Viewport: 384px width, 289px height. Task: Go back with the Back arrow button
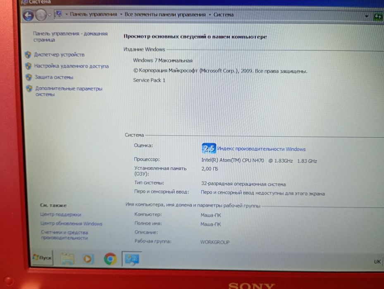pos(29,15)
